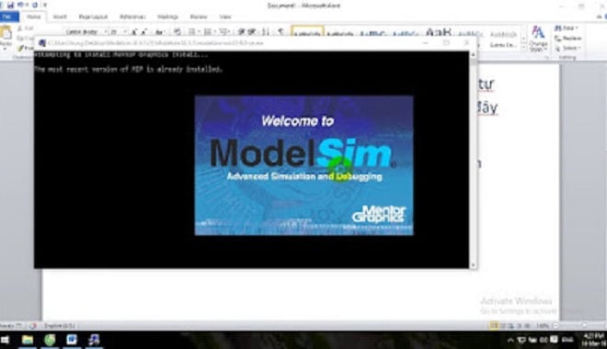Switch to the Page Layout ribbon tab
607x349 pixels.
93,17
